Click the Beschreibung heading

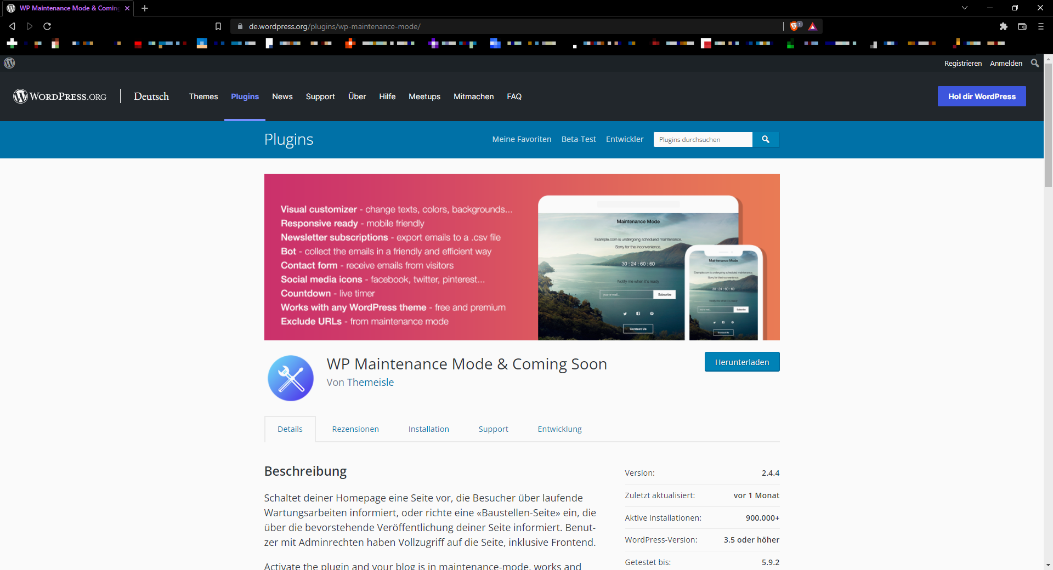(x=305, y=471)
